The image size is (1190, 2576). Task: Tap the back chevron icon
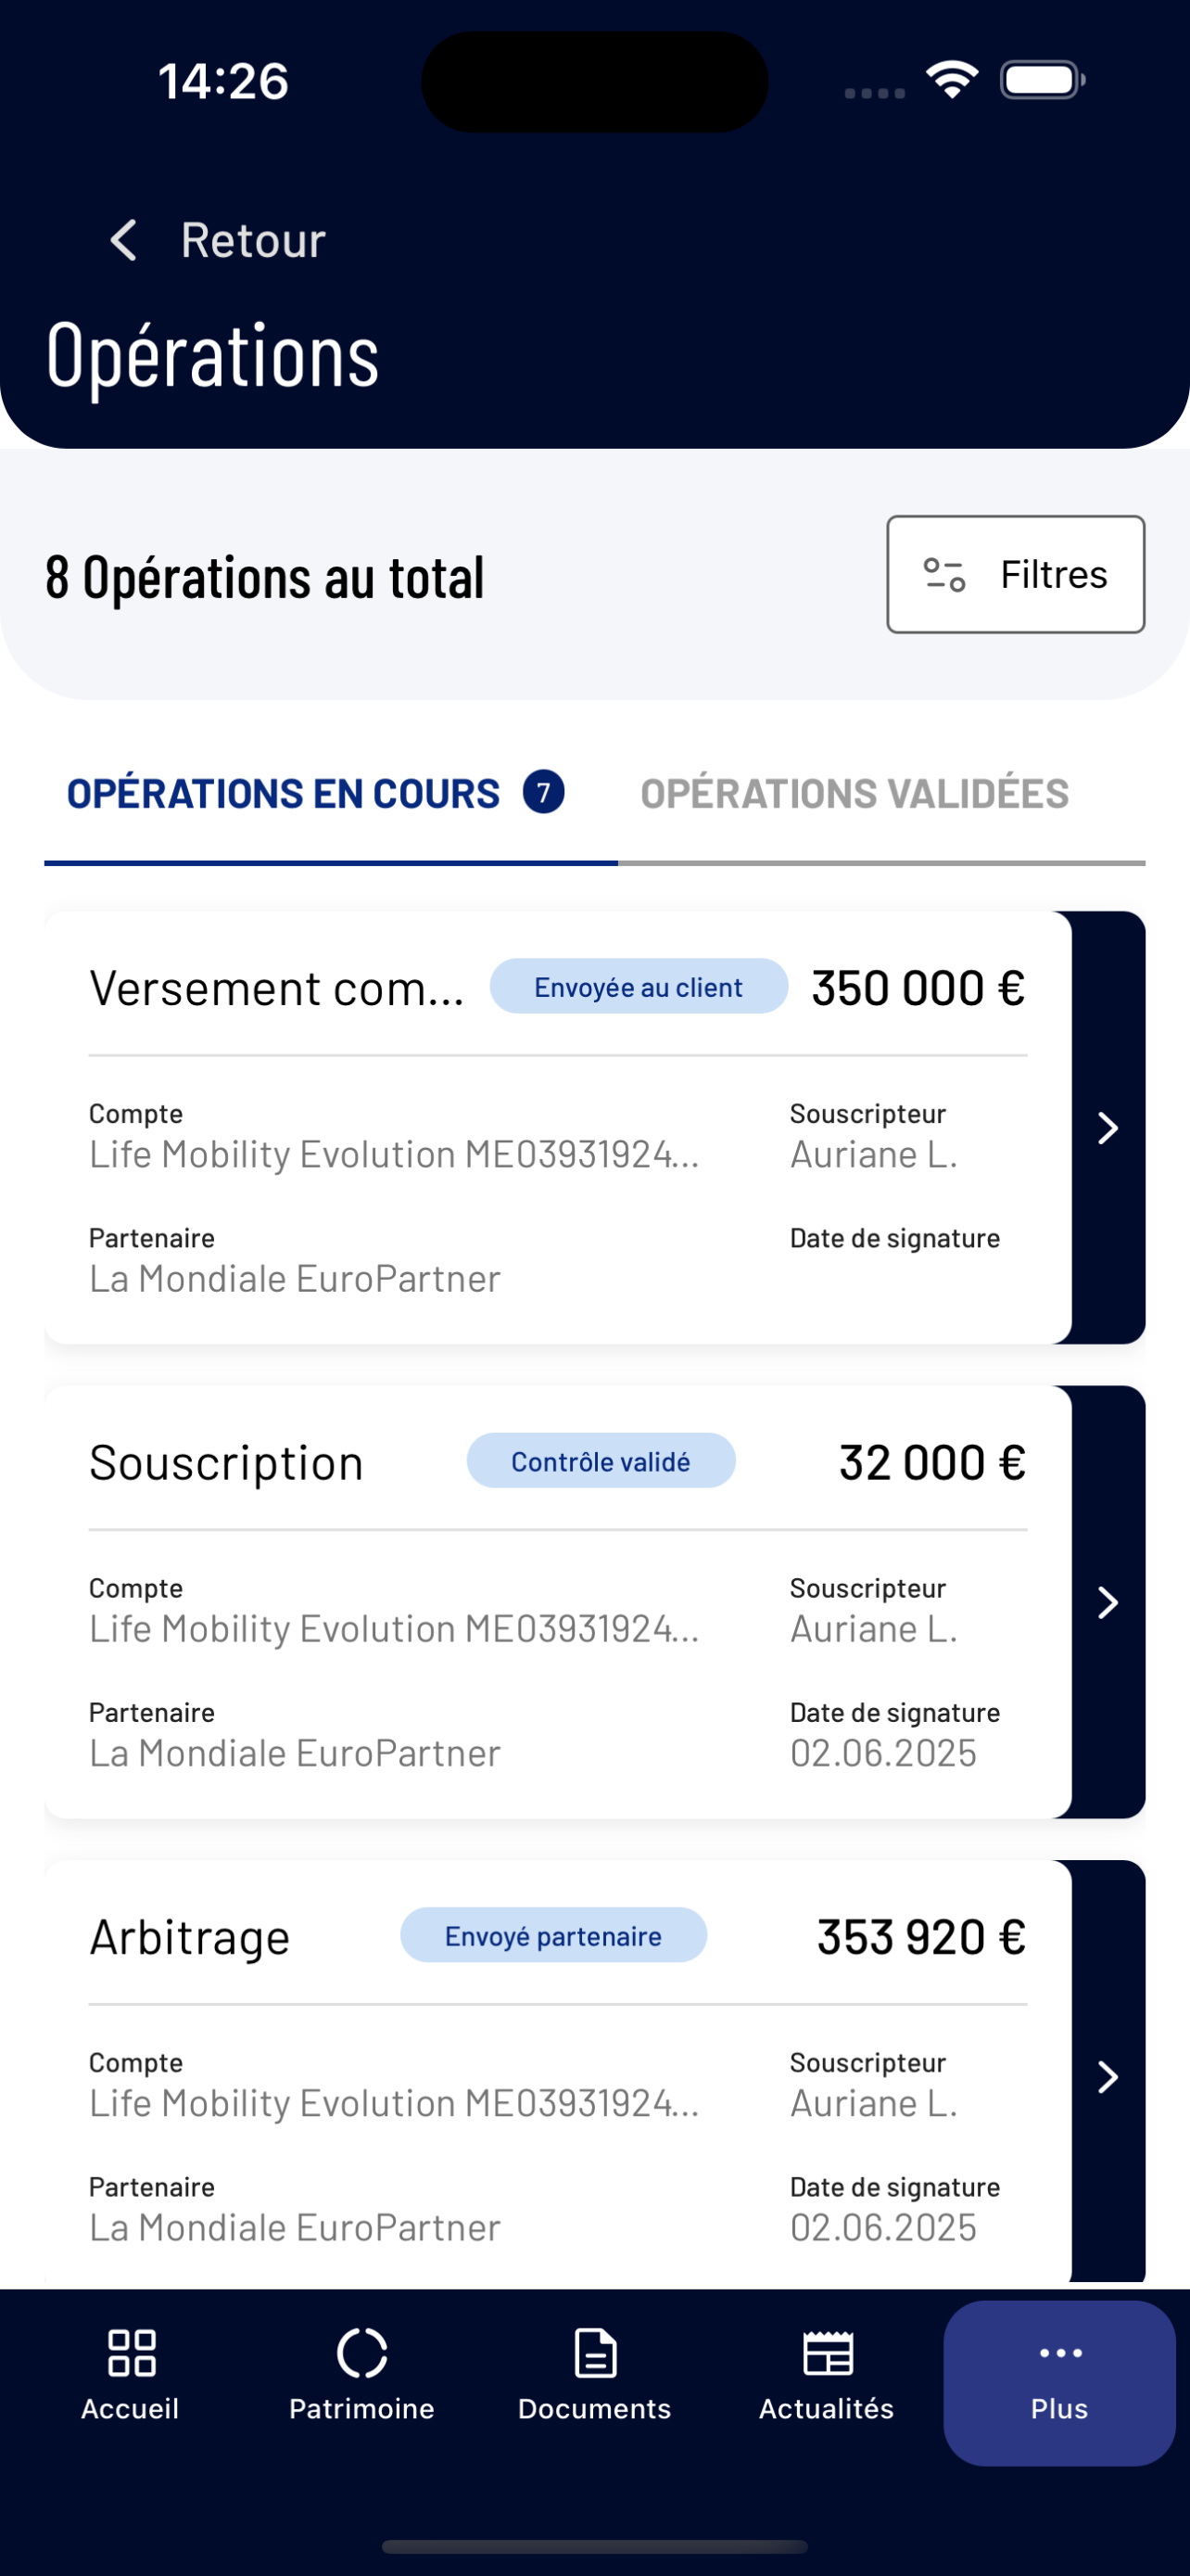tap(123, 240)
